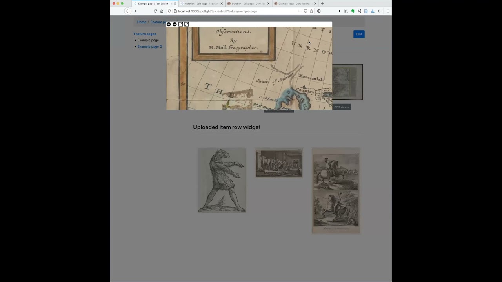Open the standing bear illustration thumbnail

[x=222, y=181]
